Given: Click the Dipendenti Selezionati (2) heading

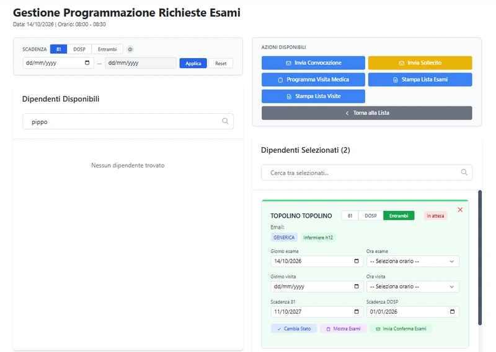Looking at the screenshot, I should click(x=306, y=150).
